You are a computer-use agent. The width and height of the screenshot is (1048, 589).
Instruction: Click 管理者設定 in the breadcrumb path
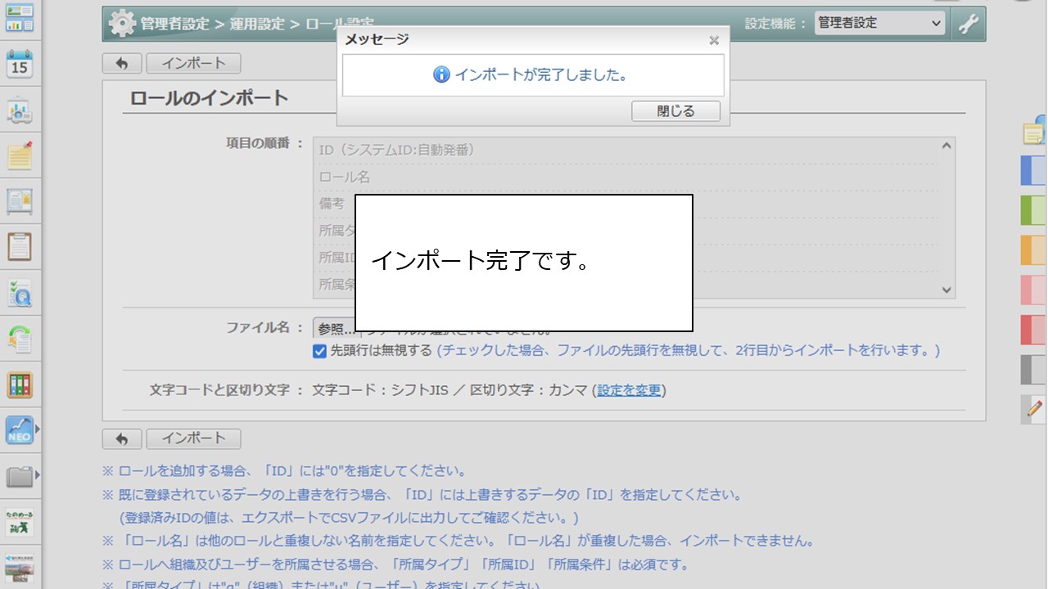click(174, 24)
